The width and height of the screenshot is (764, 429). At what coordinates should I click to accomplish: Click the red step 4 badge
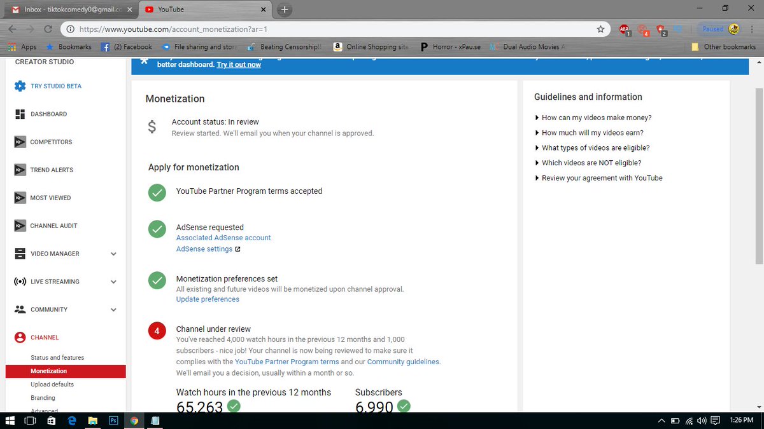(x=157, y=331)
